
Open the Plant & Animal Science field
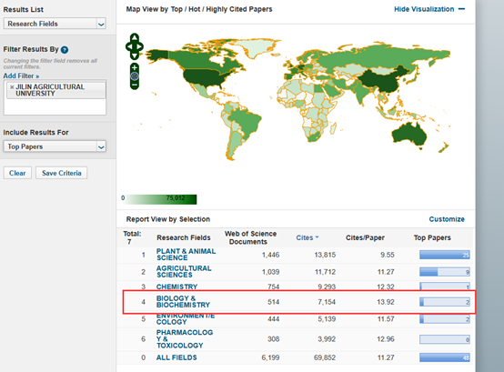tap(186, 255)
